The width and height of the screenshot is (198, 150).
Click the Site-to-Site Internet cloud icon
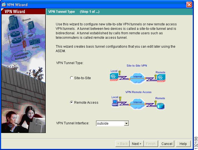(137, 78)
